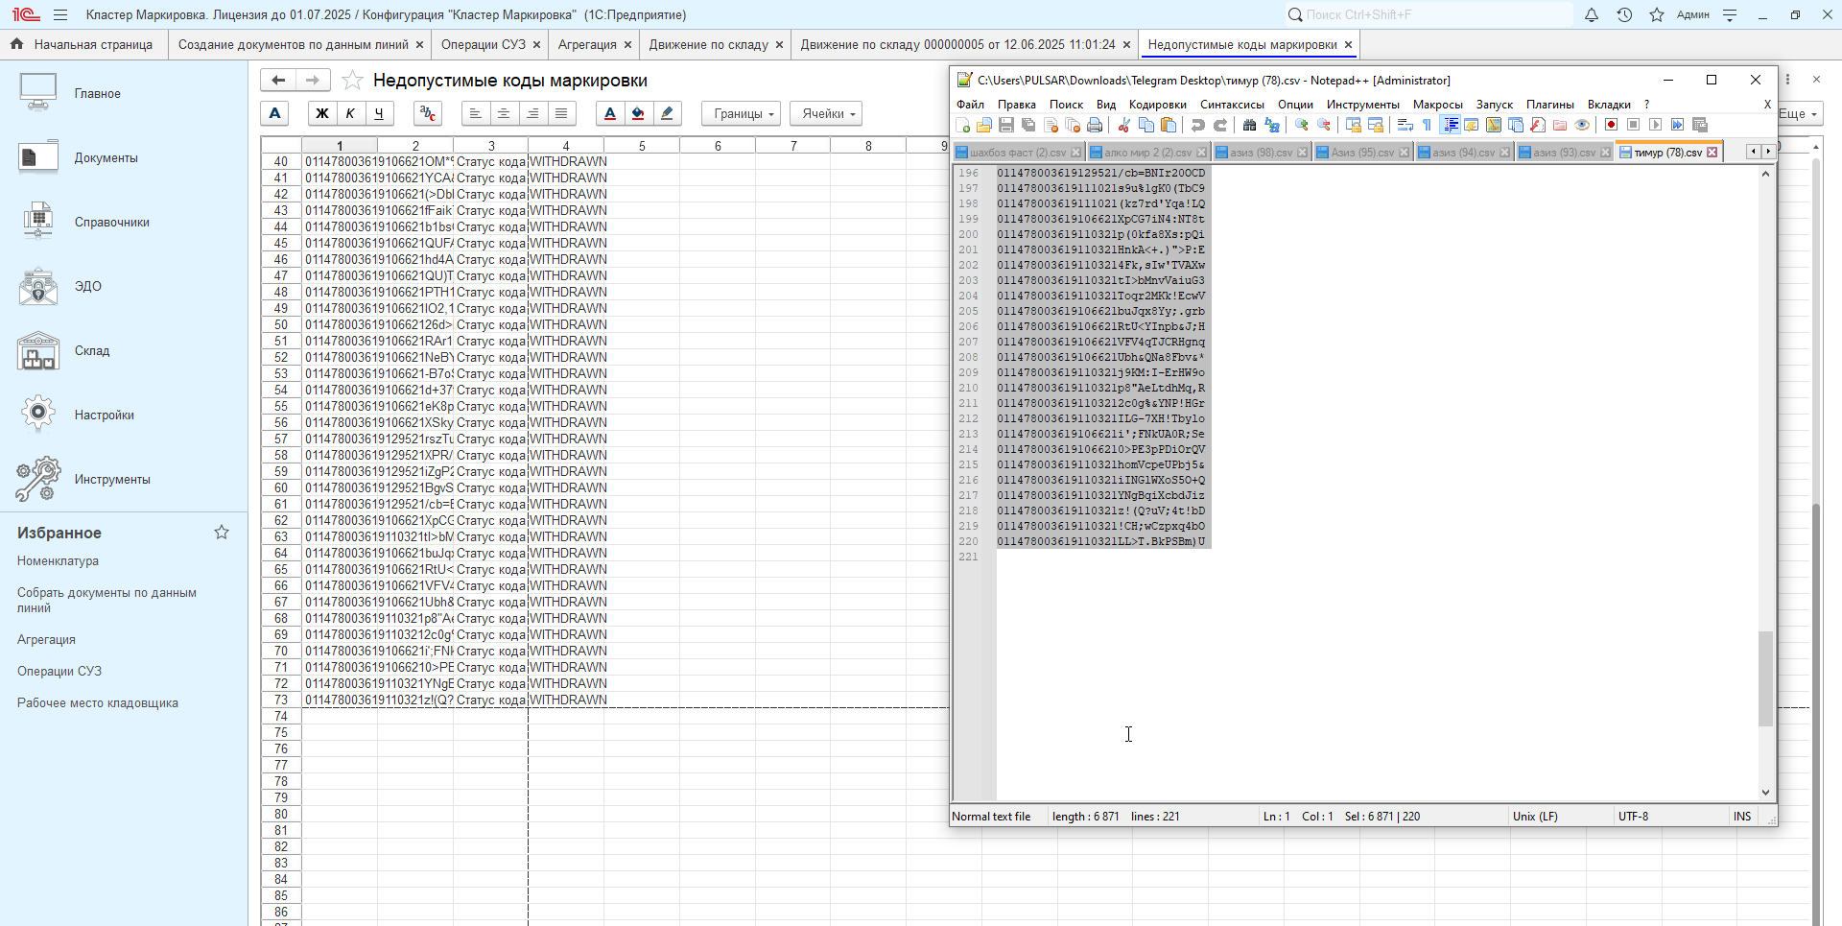Open service settings menu next to Админ
Image resolution: width=1842 pixels, height=926 pixels.
(x=1730, y=14)
